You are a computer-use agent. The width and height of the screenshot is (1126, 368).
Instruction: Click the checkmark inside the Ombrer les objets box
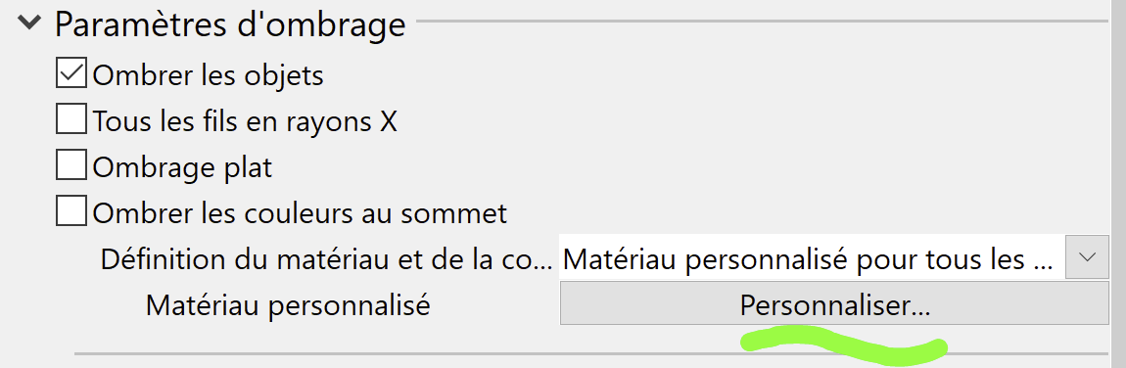tap(71, 73)
